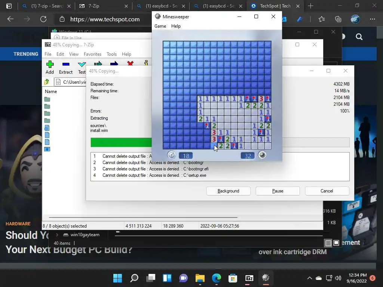Click the Minesweeper mine counter icon
Screen dimensions: 383x287
click(x=262, y=155)
